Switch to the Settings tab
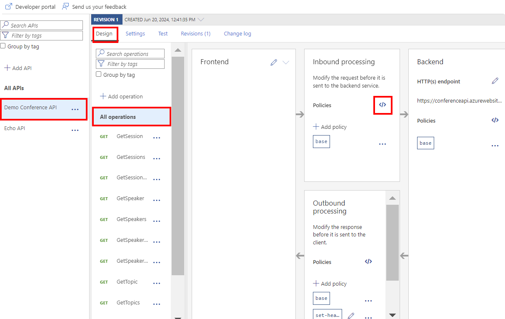 coord(135,34)
